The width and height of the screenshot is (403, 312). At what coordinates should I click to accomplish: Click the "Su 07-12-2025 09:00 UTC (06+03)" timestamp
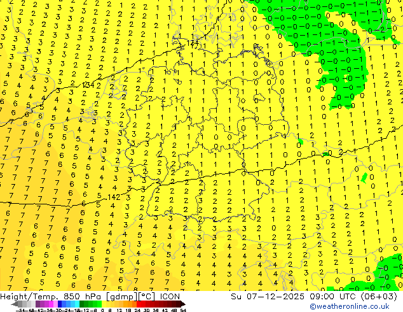pyautogui.click(x=314, y=297)
